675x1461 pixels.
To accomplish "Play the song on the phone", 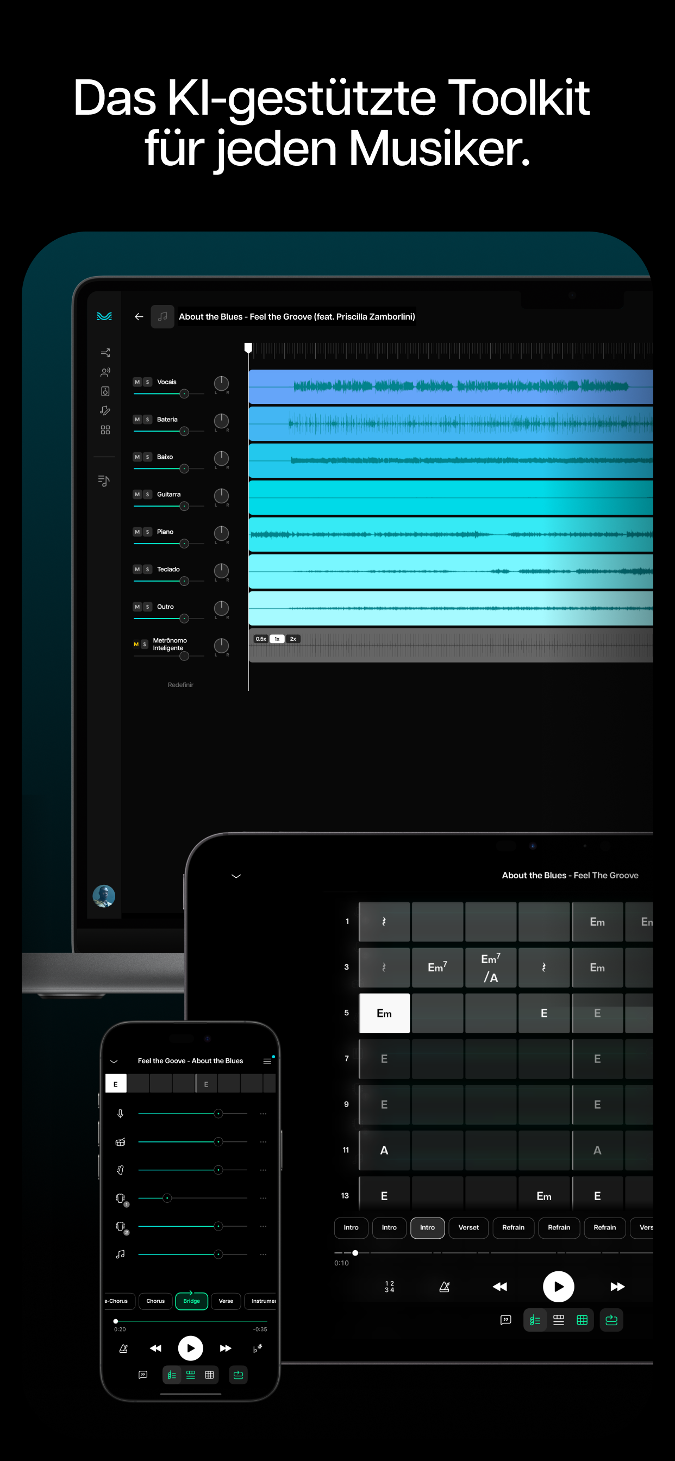I will point(191,1348).
